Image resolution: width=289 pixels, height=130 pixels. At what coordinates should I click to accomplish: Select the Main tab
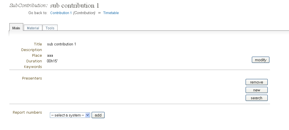[16, 28]
